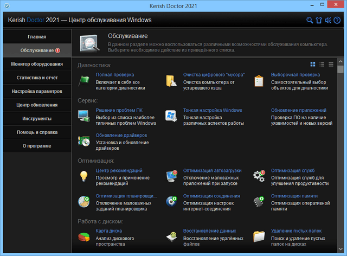Click the Оптимизация служб gears icon
This screenshot has height=256, width=347.
tap(259, 176)
